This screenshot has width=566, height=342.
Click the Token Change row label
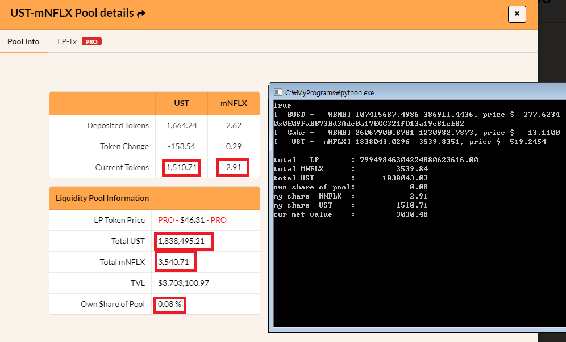click(x=124, y=146)
